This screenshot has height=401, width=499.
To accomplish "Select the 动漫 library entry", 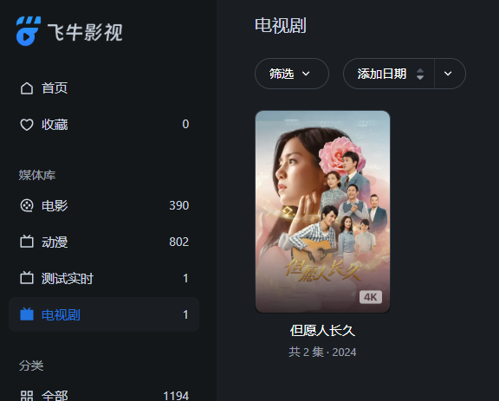I will (x=104, y=242).
